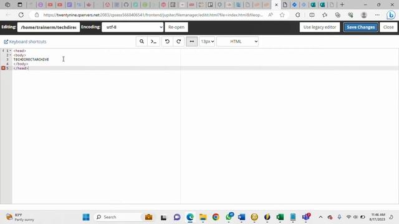The height and width of the screenshot is (224, 399).
Task: Open browser Collections
Action: (x=338, y=15)
